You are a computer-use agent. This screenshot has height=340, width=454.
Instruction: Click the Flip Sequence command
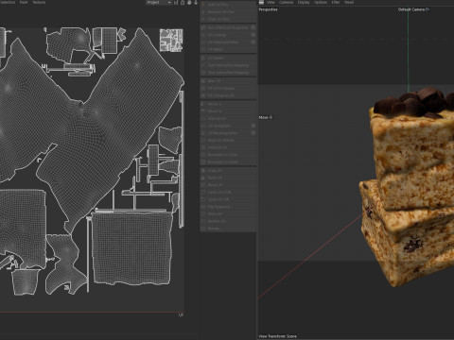tap(228, 207)
